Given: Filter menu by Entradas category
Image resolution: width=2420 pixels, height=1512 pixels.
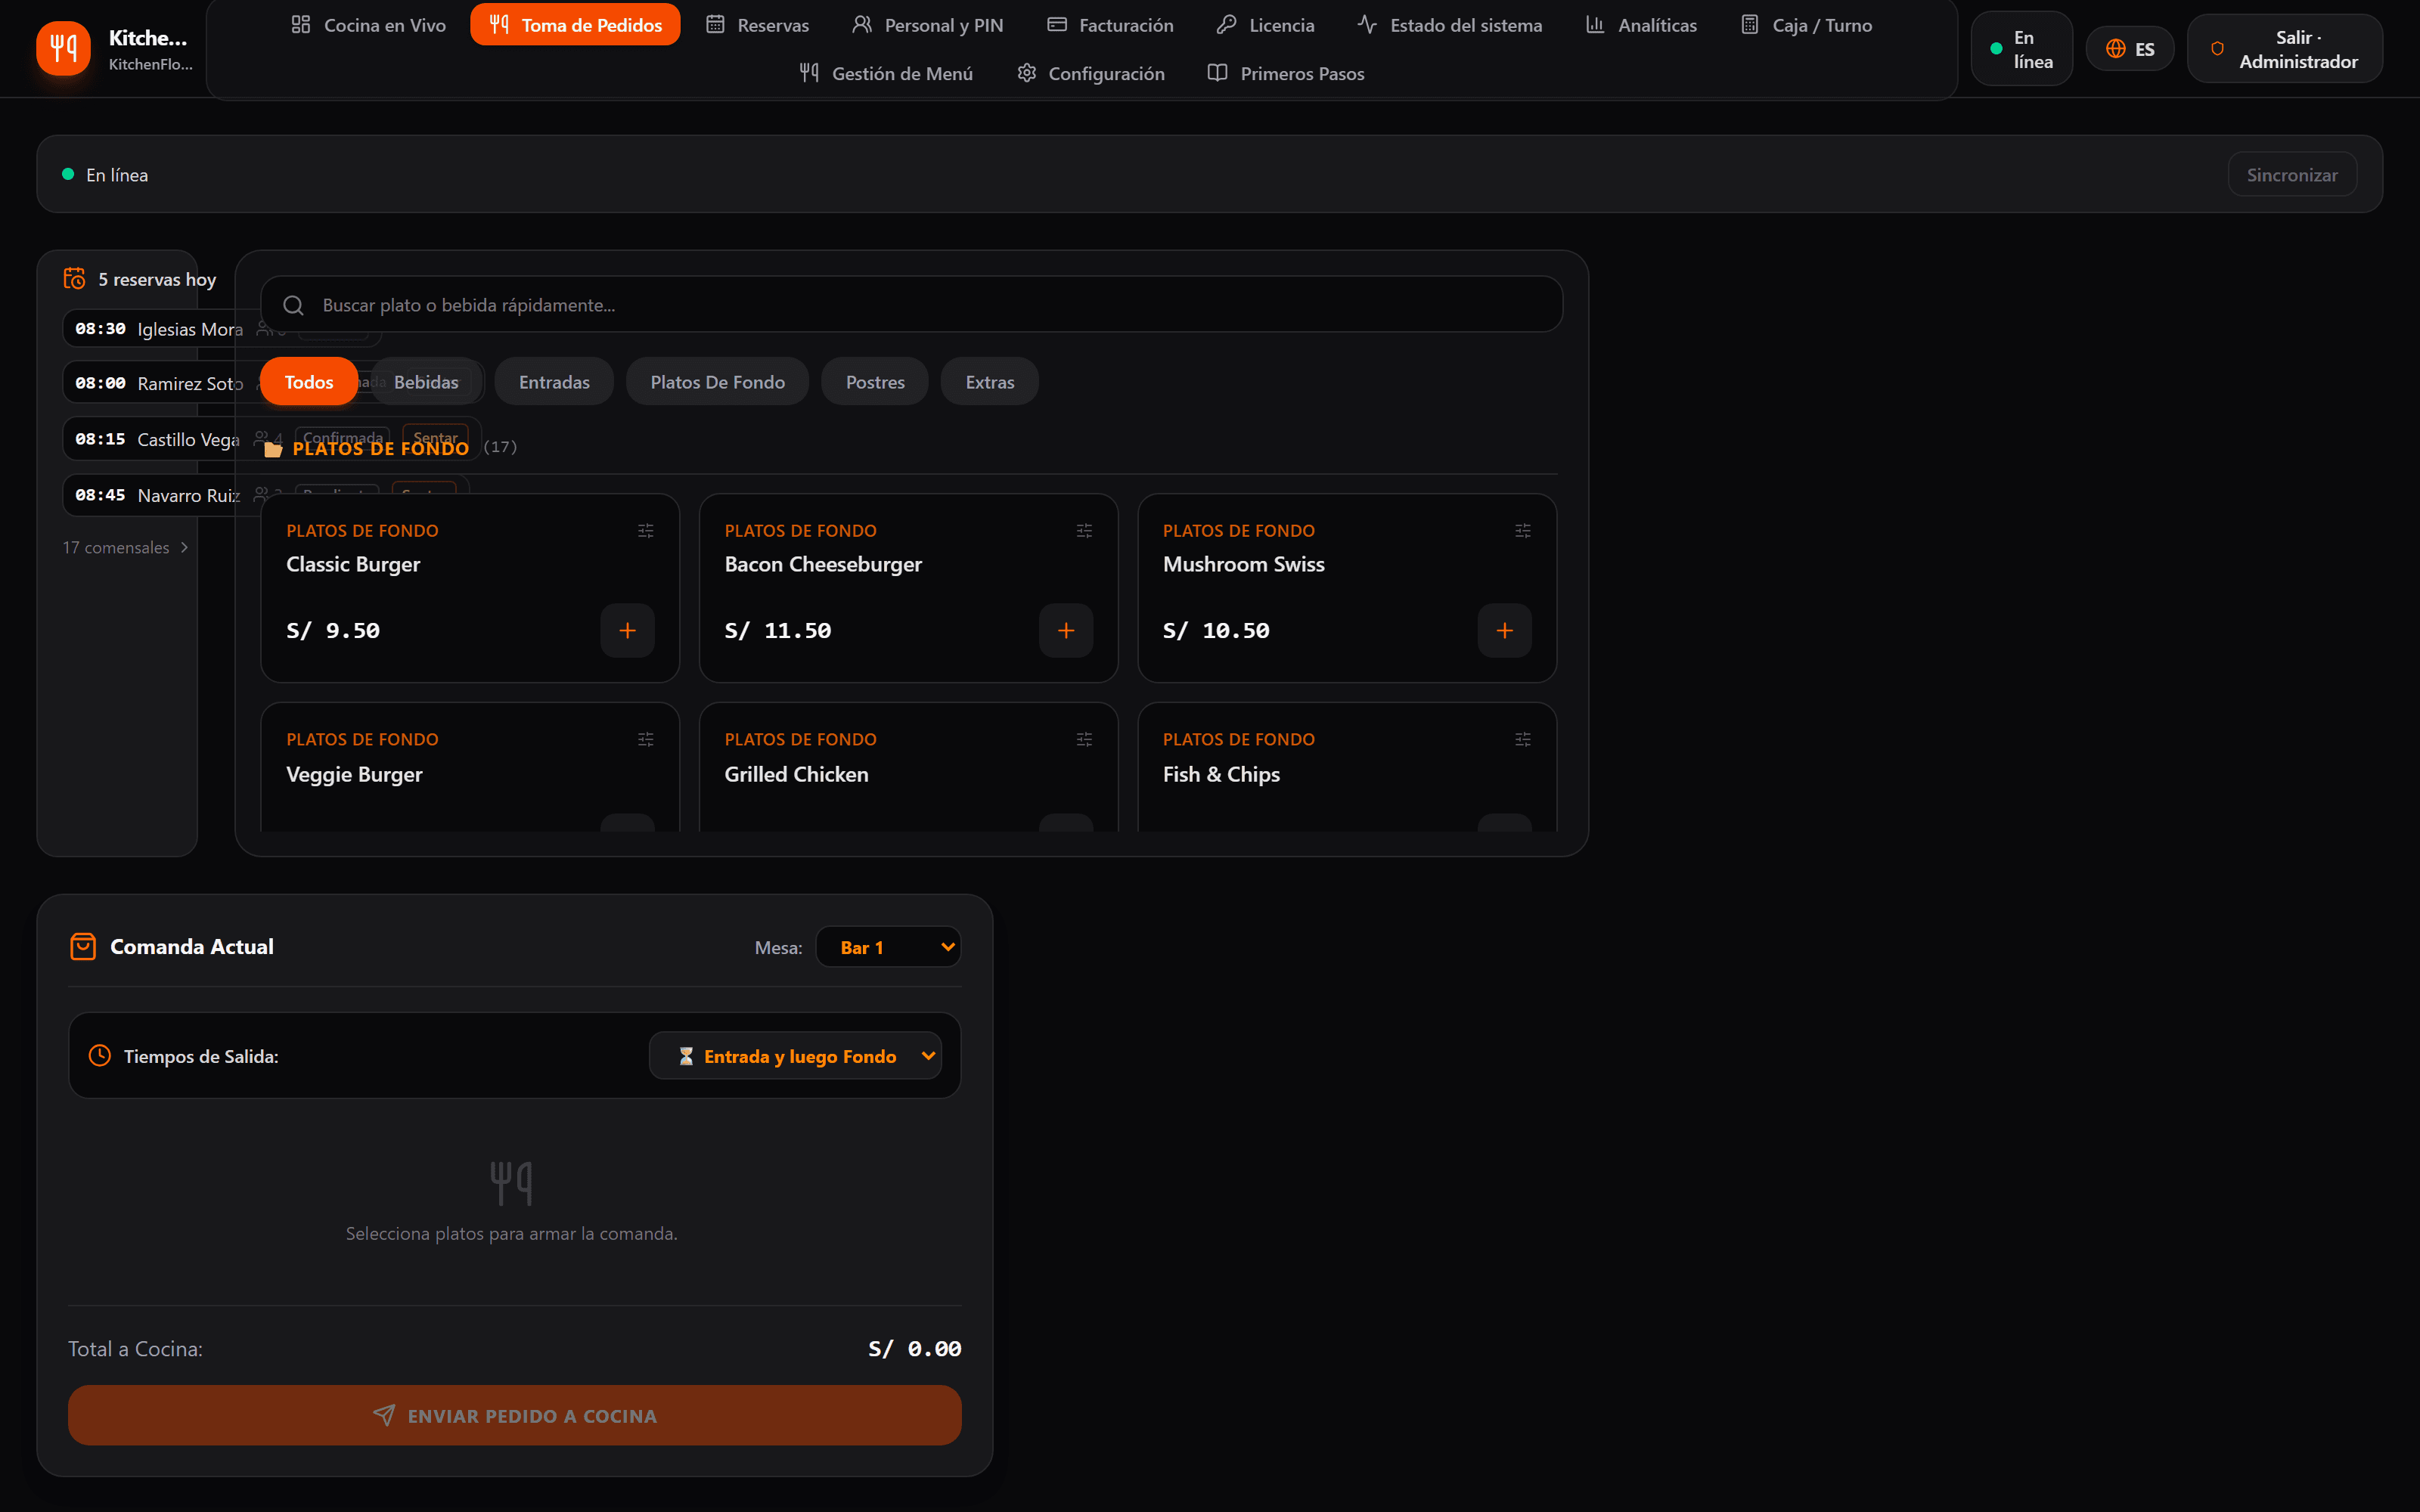Looking at the screenshot, I should pos(554,382).
